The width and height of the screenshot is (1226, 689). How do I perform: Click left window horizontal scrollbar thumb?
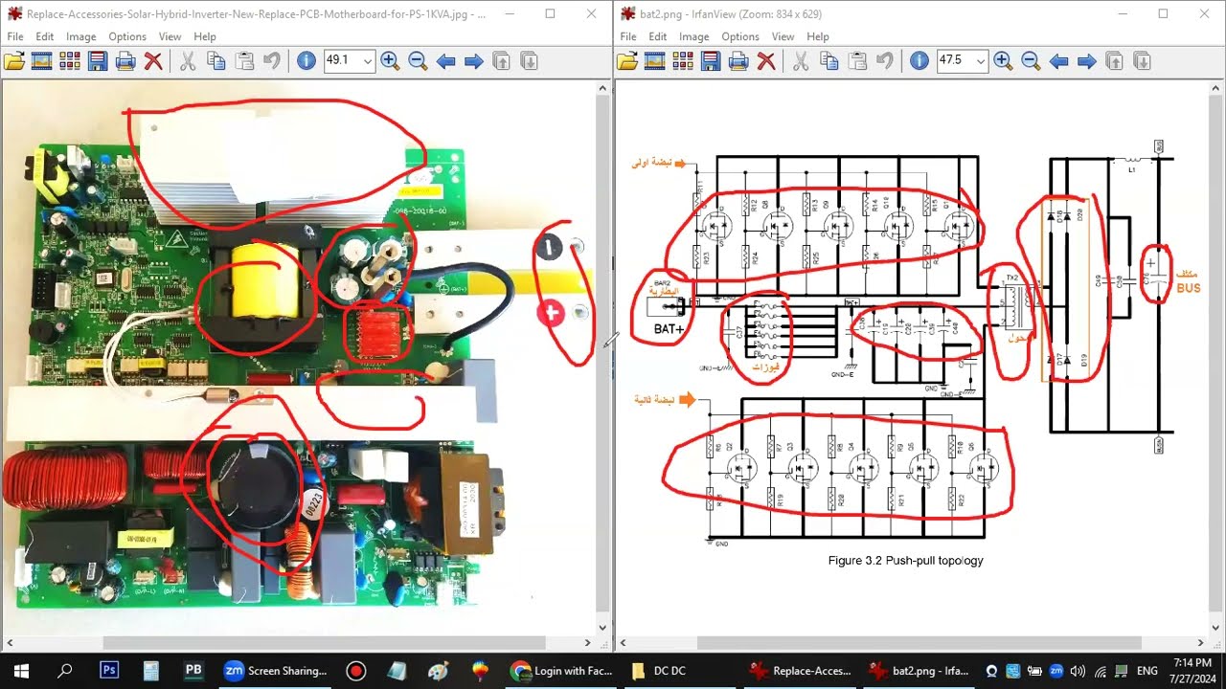(324, 643)
